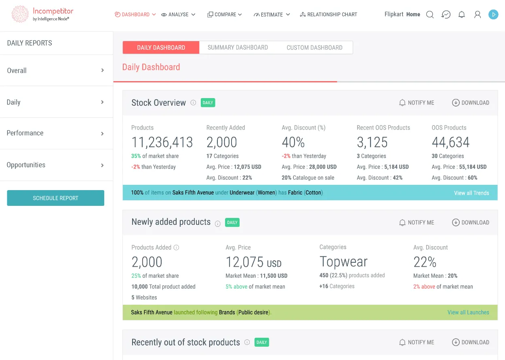
Task: Open the View all Trends link
Action: click(471, 193)
